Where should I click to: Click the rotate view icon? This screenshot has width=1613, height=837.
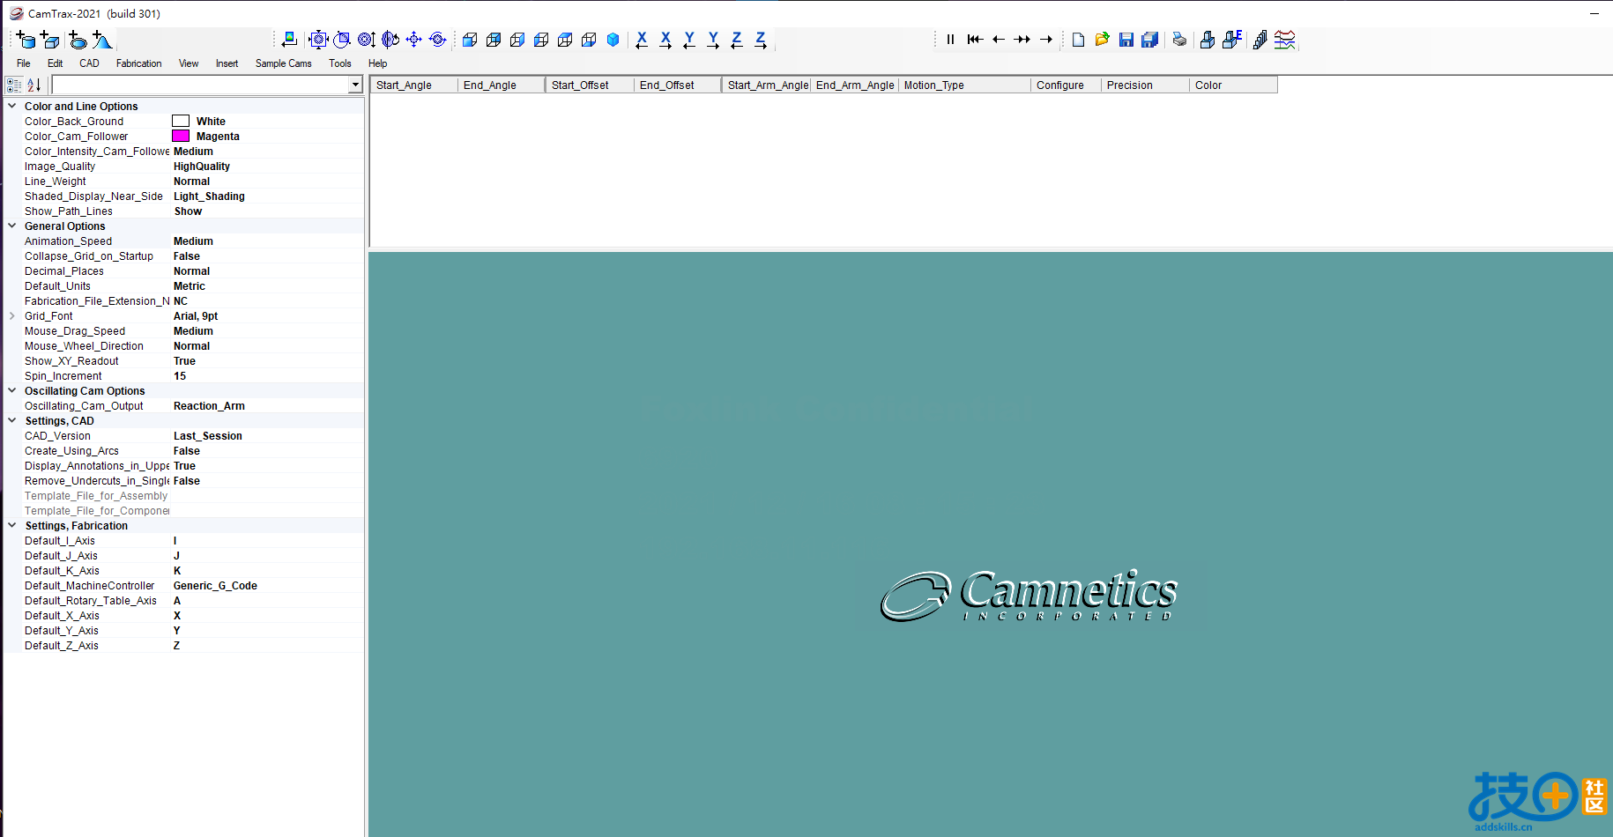click(x=390, y=40)
